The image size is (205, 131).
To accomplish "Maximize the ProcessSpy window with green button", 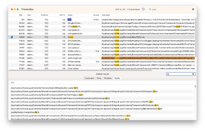I will tap(18, 9).
